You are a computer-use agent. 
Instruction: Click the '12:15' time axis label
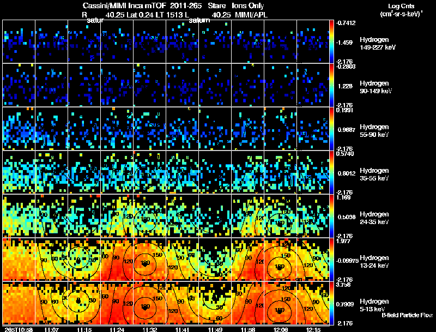point(313,329)
